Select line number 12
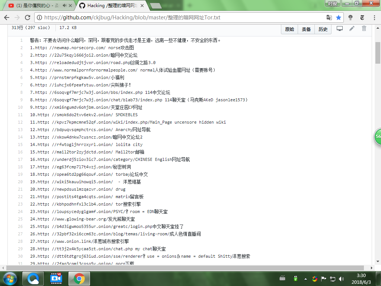The width and height of the screenshot is (381, 286). click(20, 122)
